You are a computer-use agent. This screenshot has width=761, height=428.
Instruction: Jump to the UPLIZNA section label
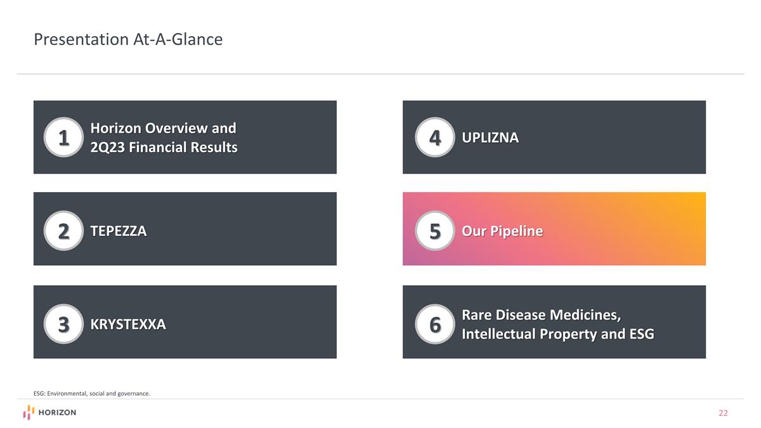tap(490, 138)
